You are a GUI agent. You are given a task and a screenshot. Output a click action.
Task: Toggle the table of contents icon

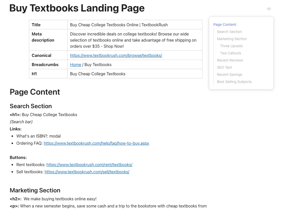269,9
